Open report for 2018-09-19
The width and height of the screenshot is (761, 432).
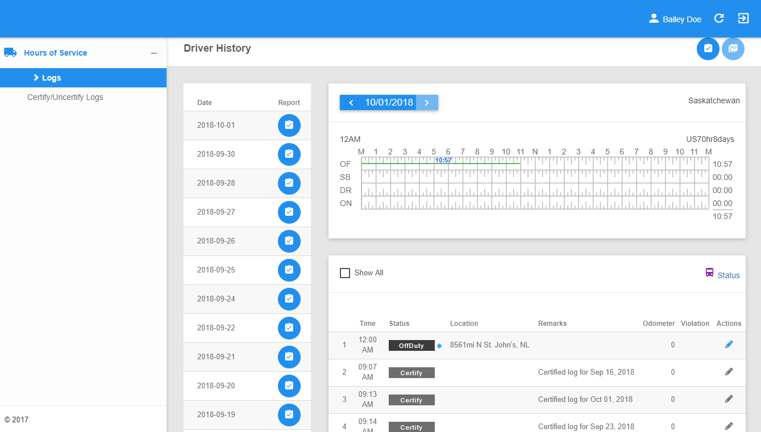point(289,414)
